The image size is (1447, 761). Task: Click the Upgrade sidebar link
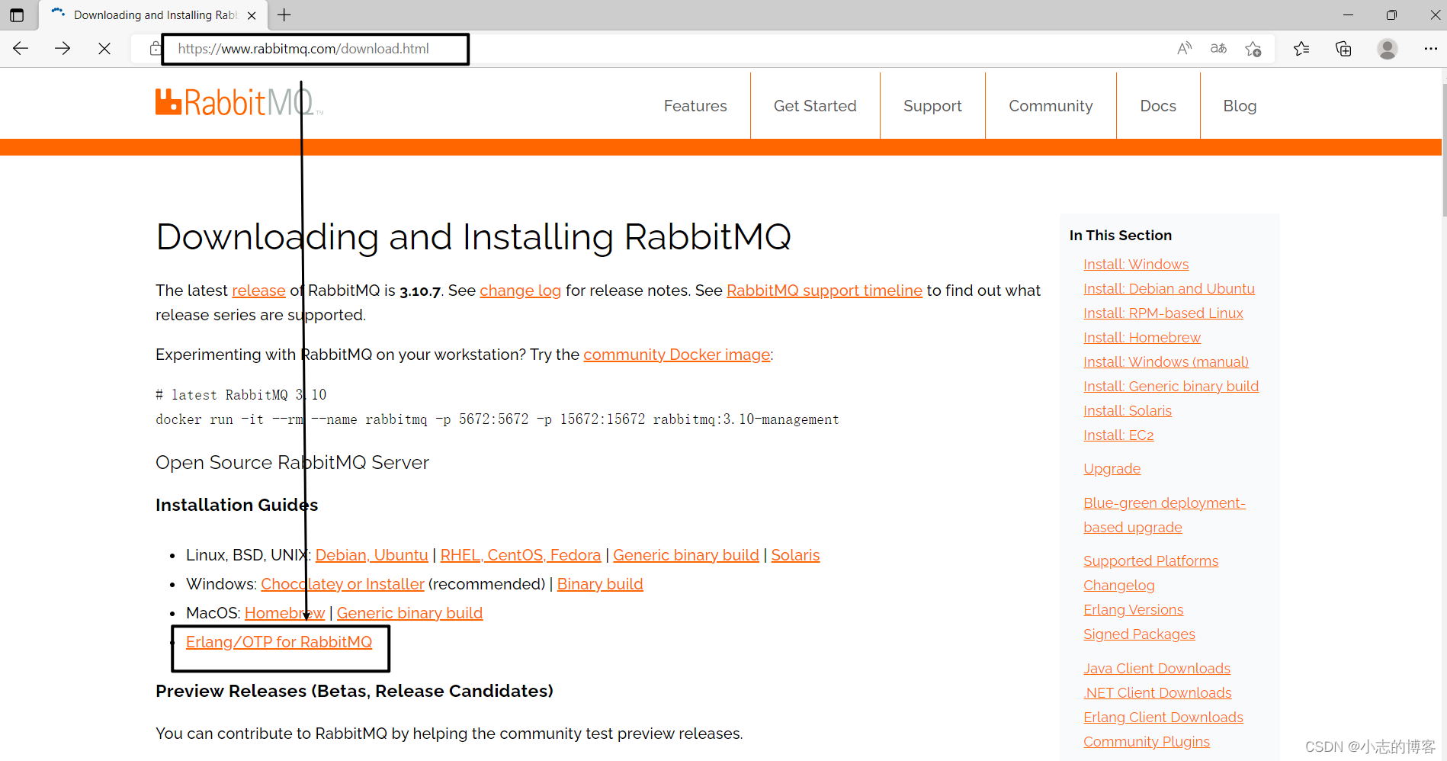pos(1112,469)
